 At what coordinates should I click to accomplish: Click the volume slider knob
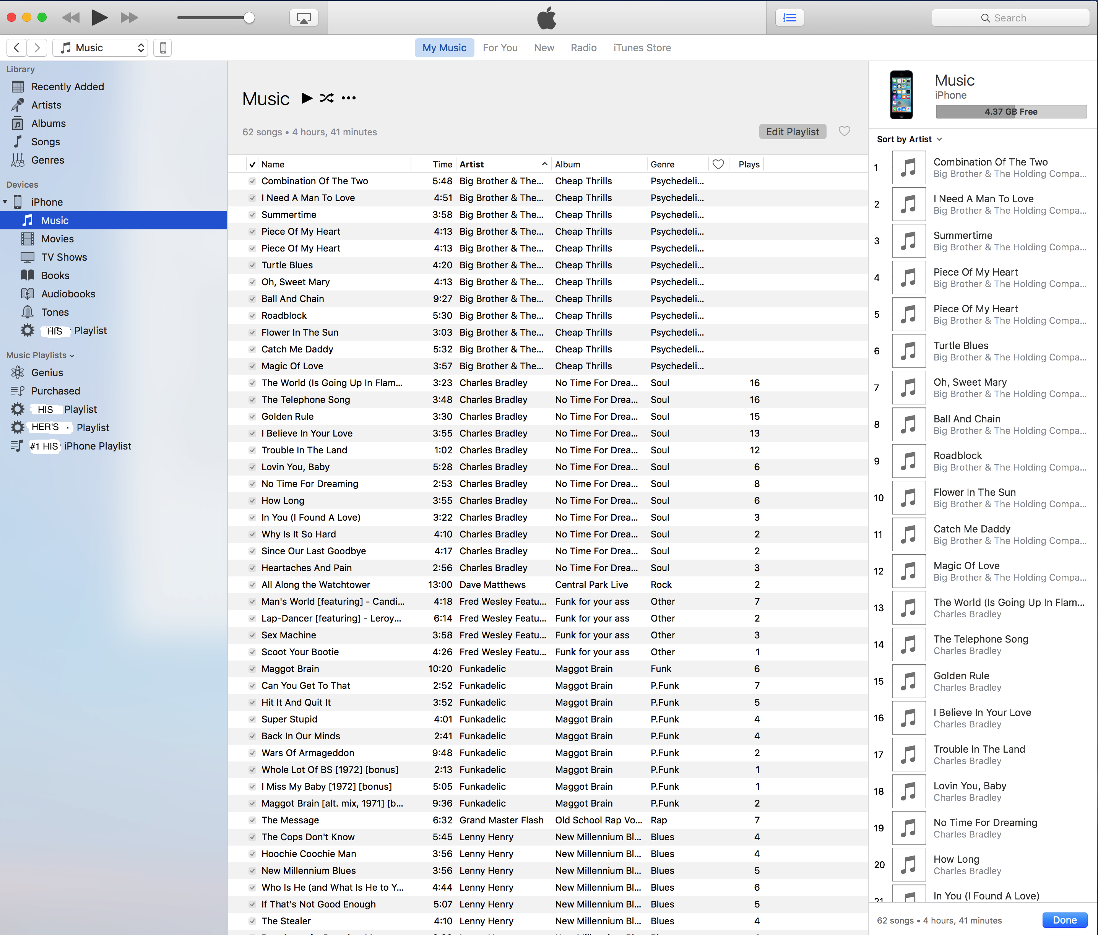tap(249, 18)
